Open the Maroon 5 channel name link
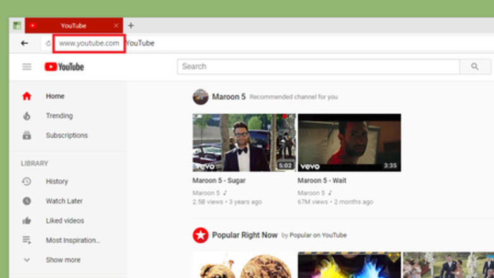The width and height of the screenshot is (494, 278). click(229, 97)
